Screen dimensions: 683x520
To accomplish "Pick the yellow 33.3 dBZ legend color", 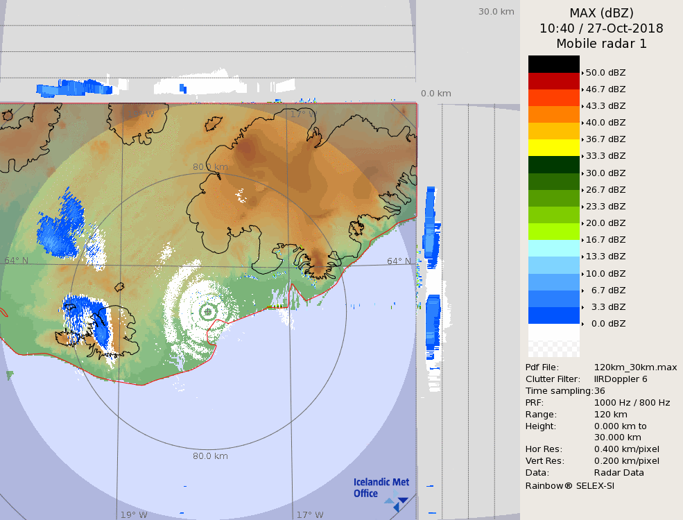I will click(553, 148).
